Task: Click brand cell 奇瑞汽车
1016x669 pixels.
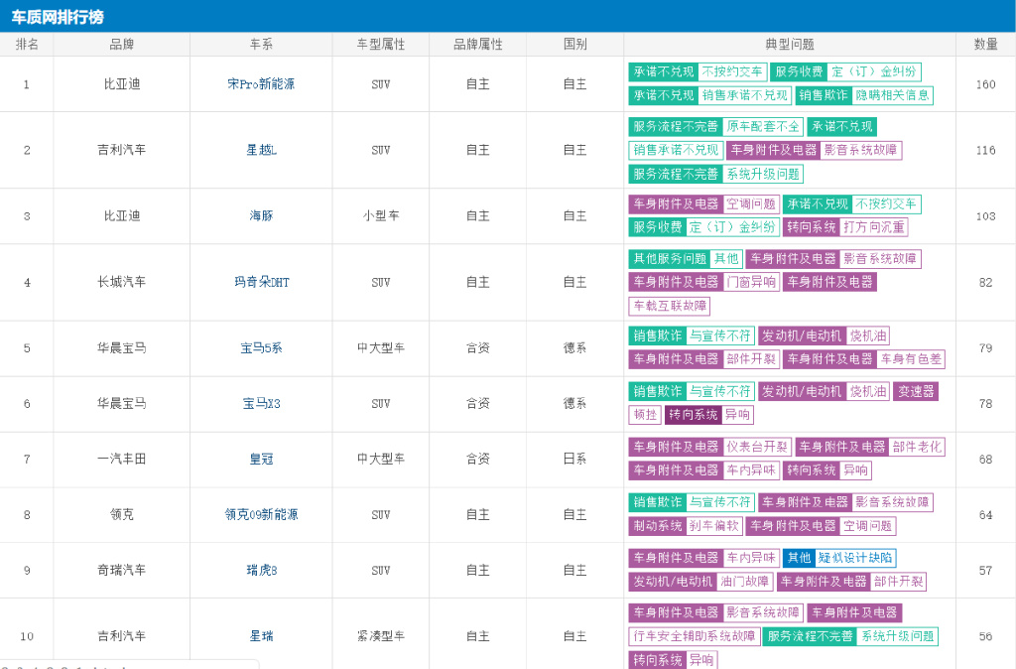Action: [121, 571]
